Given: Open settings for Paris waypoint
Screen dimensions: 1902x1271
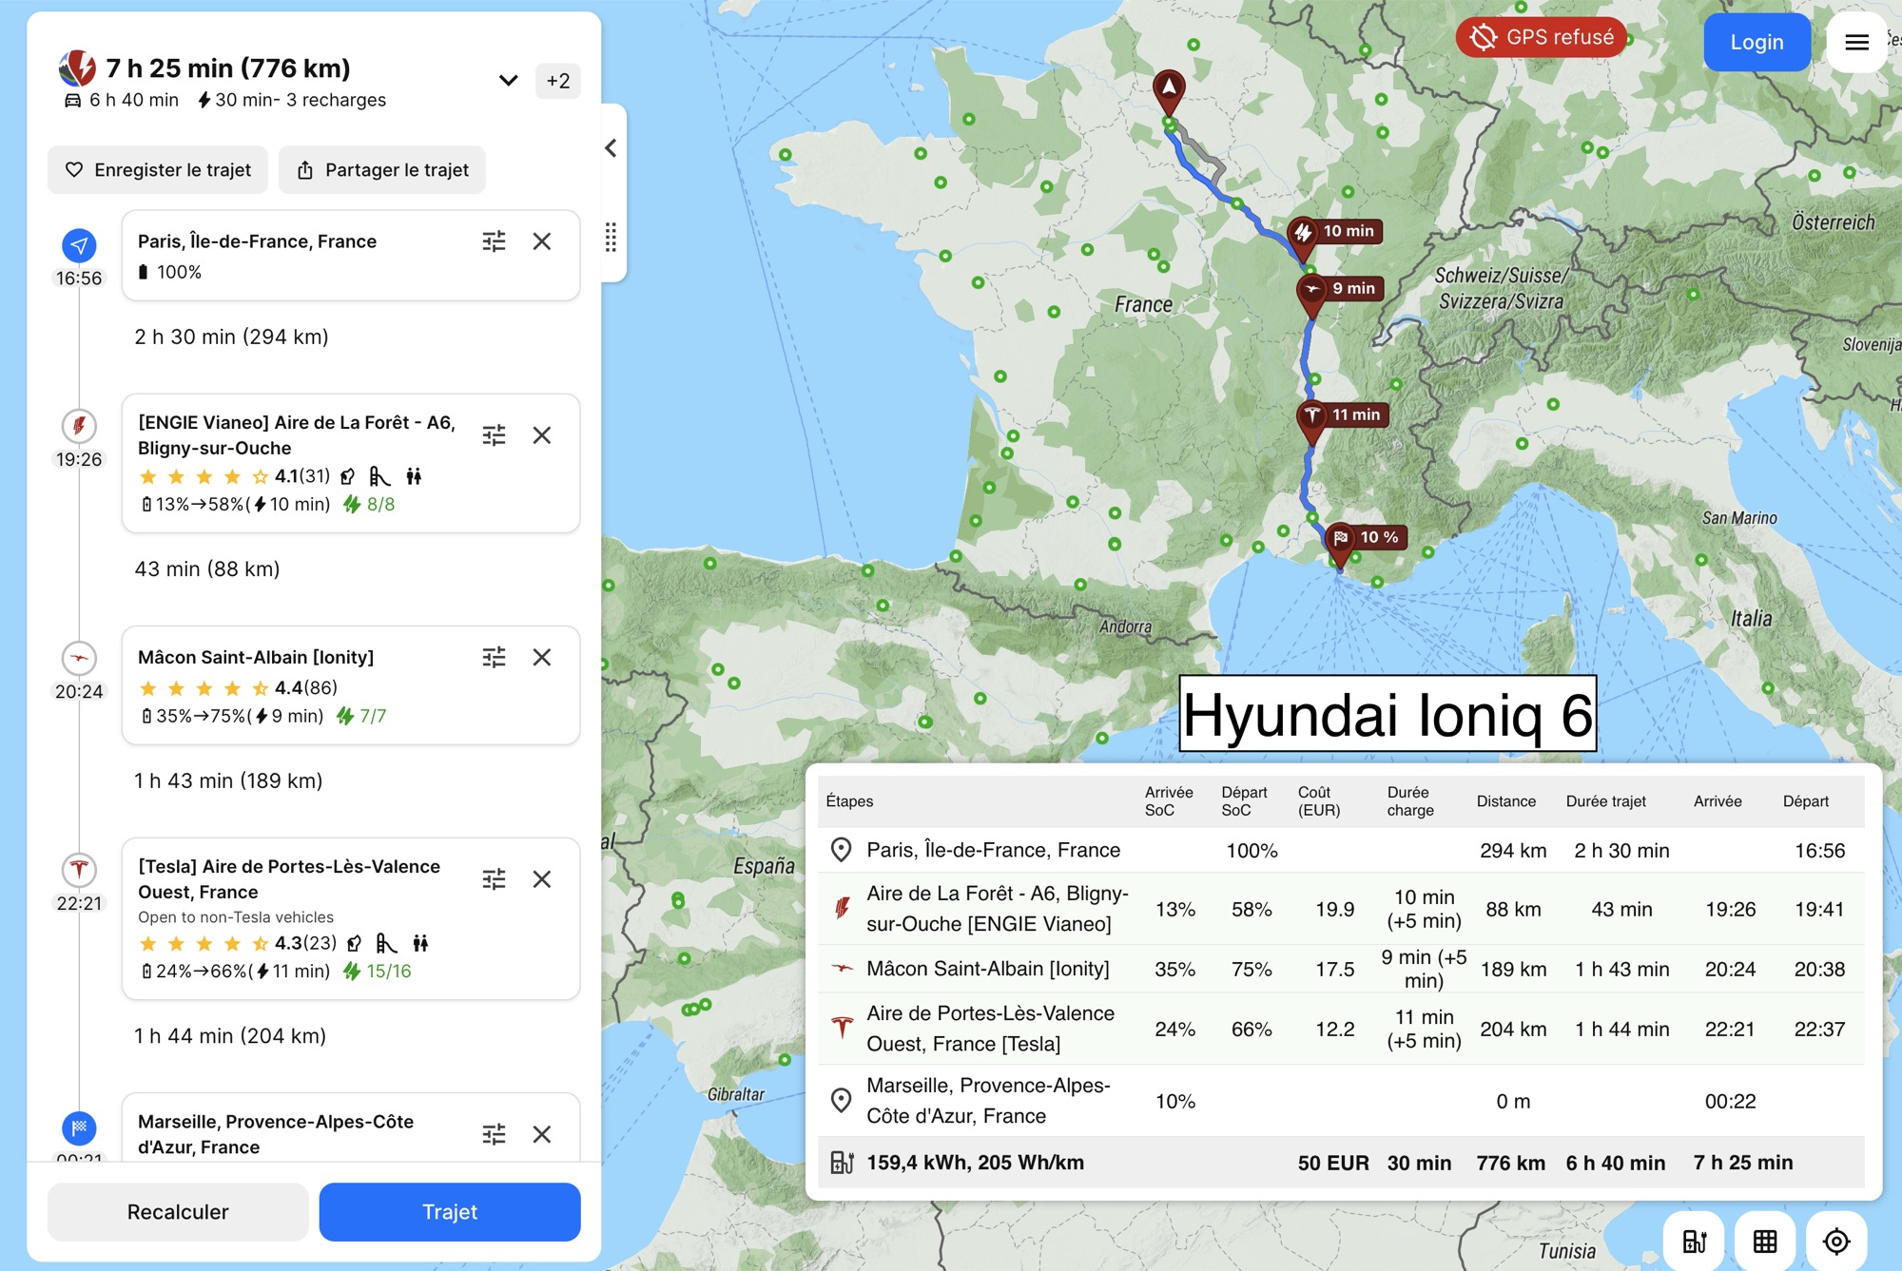Looking at the screenshot, I should pyautogui.click(x=494, y=241).
